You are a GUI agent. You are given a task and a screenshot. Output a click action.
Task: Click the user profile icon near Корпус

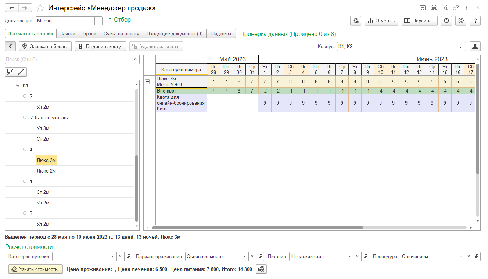coord(475,46)
